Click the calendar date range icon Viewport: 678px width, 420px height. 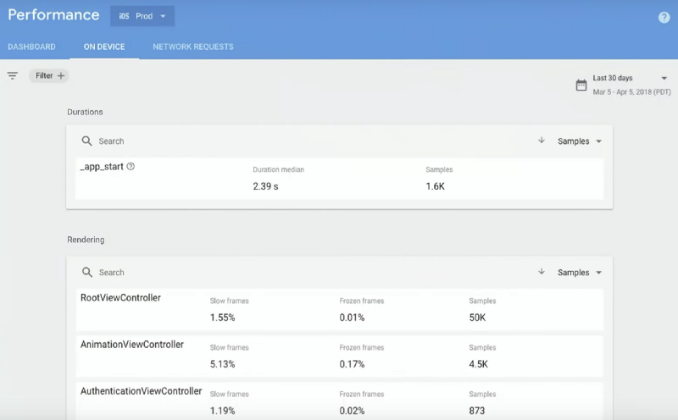coord(581,85)
